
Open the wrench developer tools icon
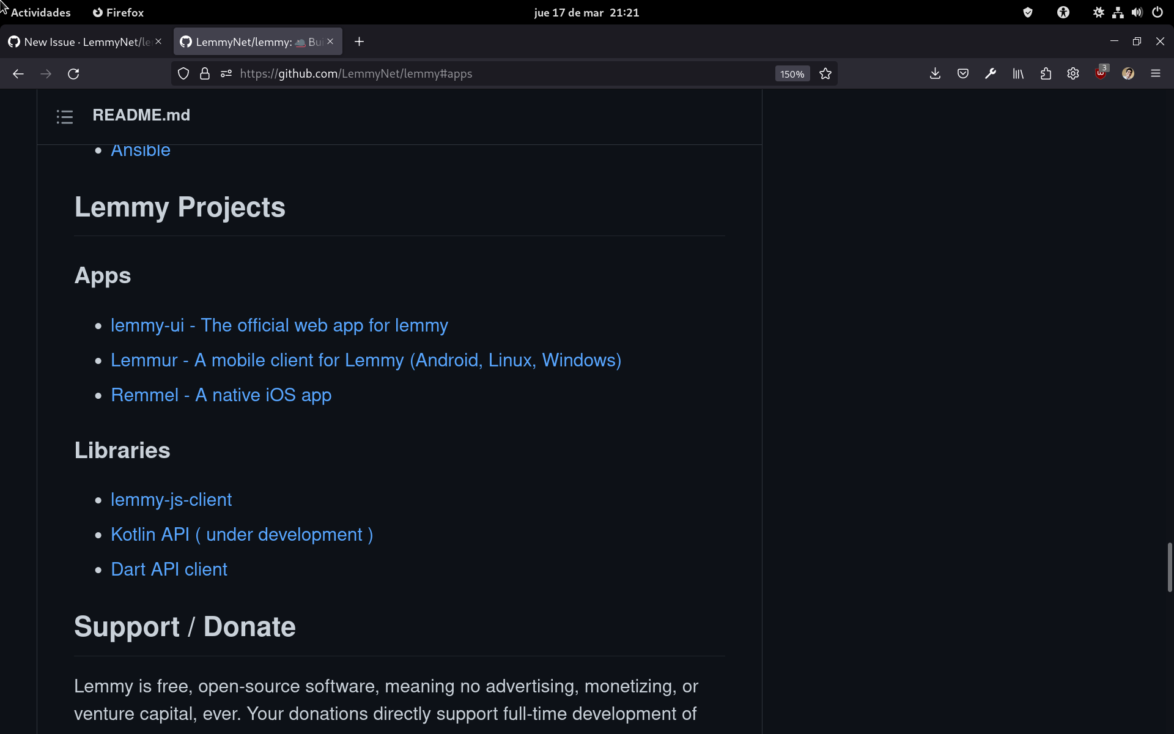pyautogui.click(x=991, y=74)
